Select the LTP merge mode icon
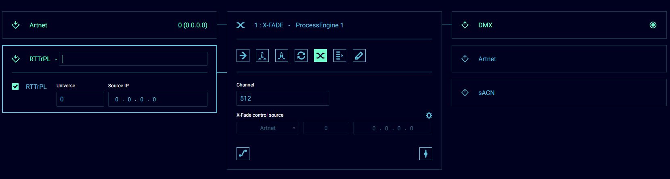 (x=262, y=56)
